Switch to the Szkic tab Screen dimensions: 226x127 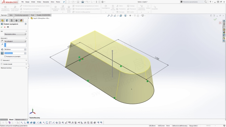pyautogui.click(x=11, y=15)
